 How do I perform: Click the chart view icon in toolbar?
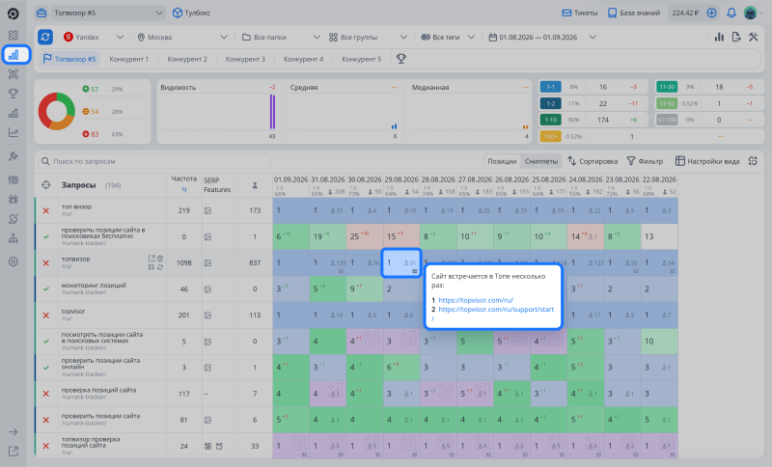coord(719,37)
